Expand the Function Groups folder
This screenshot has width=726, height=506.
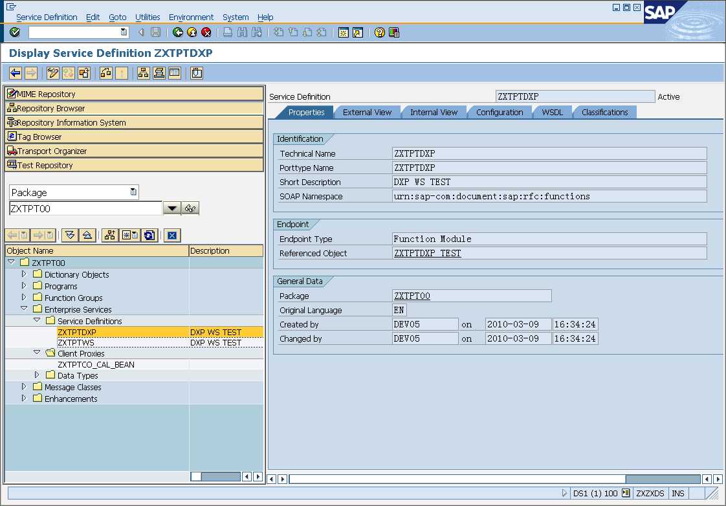24,297
